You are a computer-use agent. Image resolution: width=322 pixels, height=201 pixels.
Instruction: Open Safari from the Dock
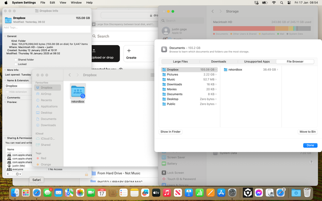[x=37, y=193]
